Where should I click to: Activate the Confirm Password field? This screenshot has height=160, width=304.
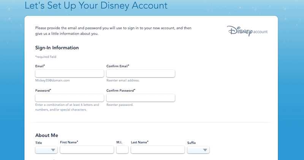(141, 98)
